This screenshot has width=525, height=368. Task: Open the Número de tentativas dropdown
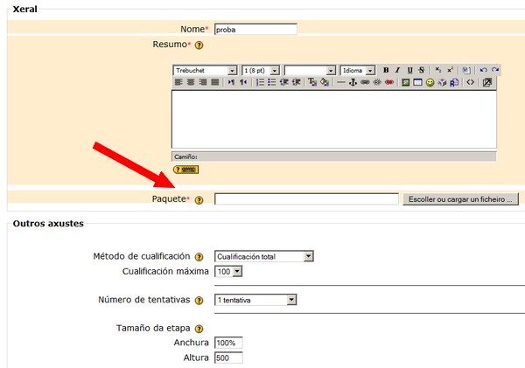point(255,300)
